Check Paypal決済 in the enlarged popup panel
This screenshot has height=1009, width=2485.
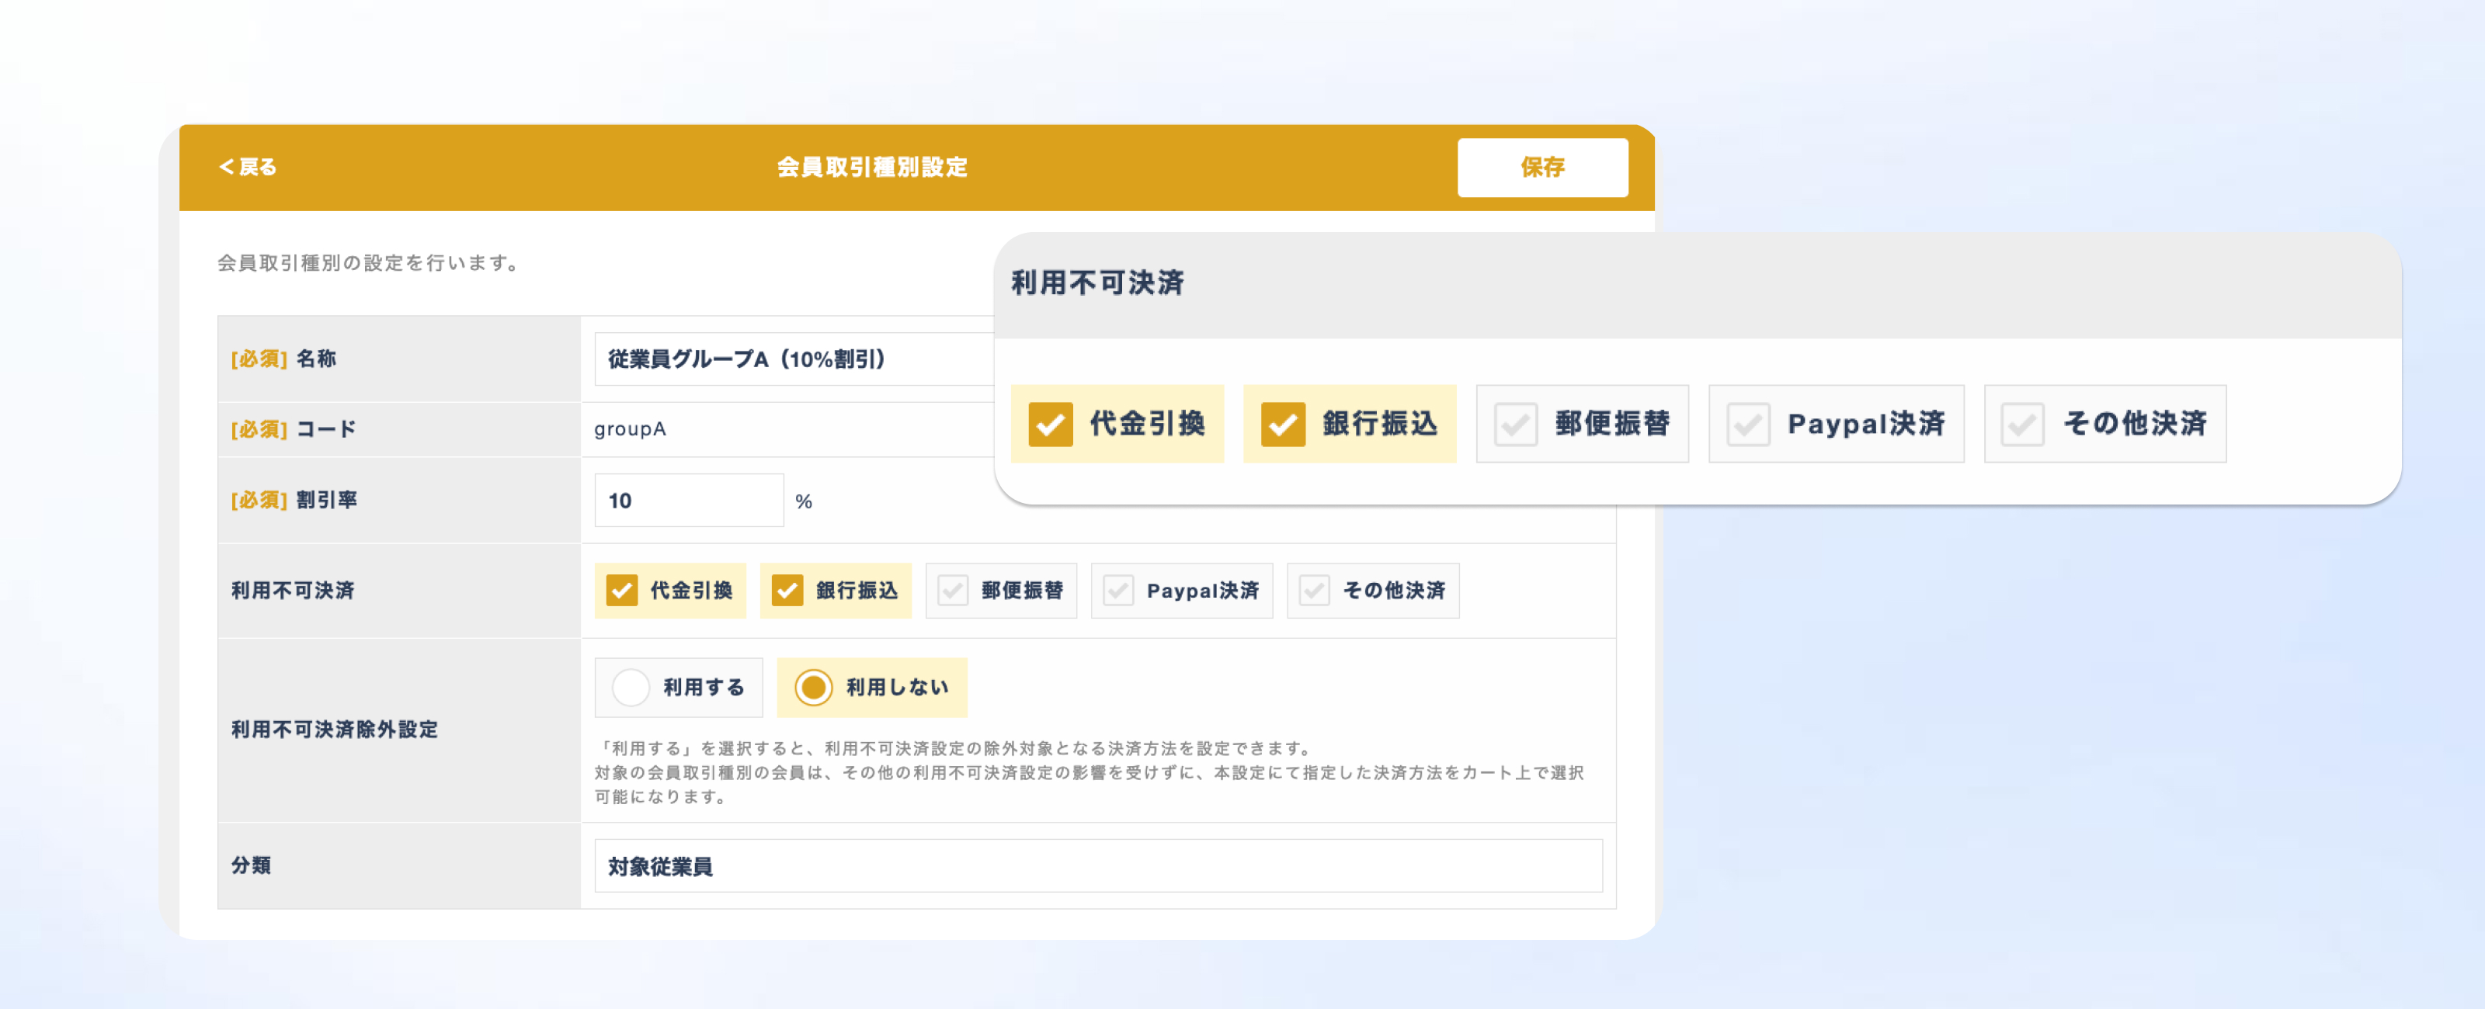[x=1748, y=424]
